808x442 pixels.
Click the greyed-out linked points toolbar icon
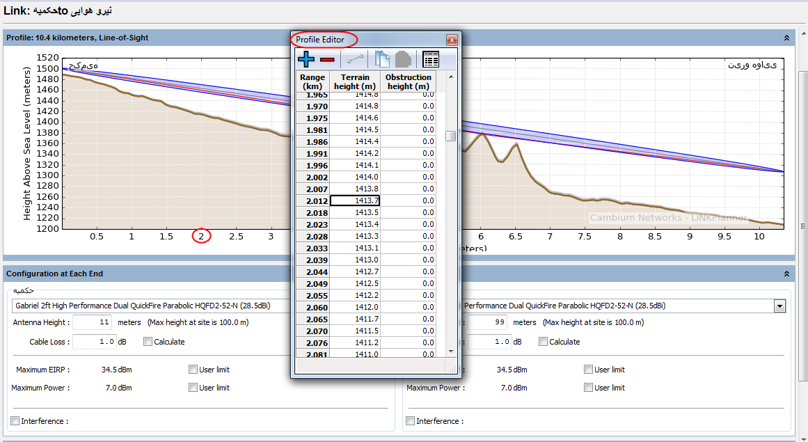click(354, 59)
